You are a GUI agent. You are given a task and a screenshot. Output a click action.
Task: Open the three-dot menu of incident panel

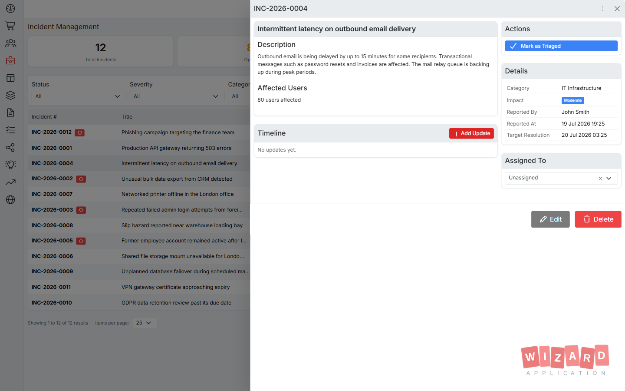(602, 9)
